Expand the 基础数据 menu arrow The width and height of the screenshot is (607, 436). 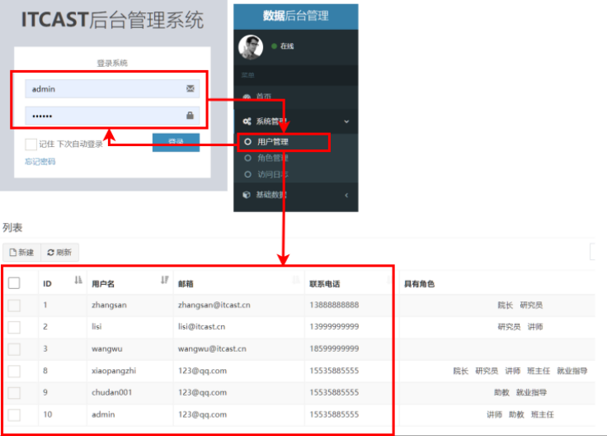click(346, 195)
